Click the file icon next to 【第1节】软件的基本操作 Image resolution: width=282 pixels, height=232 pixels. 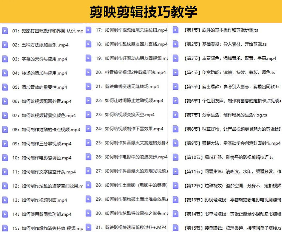click(175, 30)
